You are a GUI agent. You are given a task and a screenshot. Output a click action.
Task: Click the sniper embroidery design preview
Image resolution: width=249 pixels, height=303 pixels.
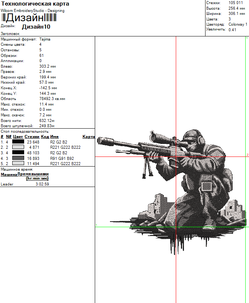point(172,191)
